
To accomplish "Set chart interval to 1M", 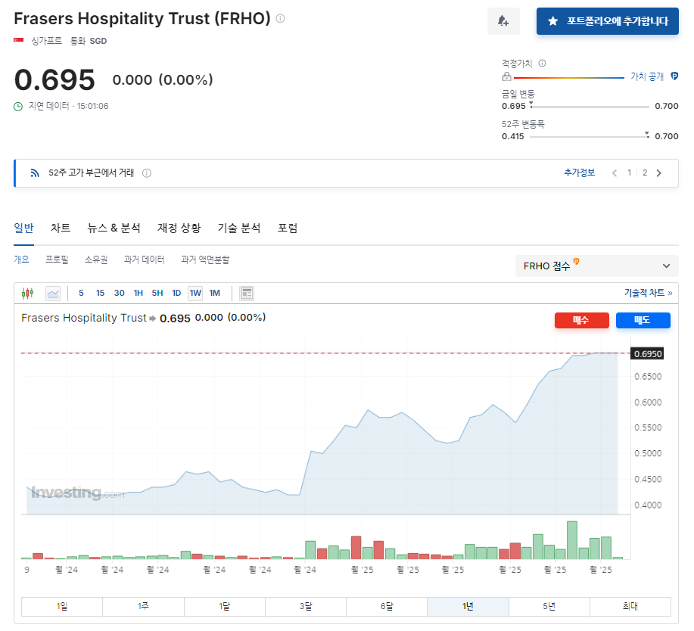I will [215, 293].
